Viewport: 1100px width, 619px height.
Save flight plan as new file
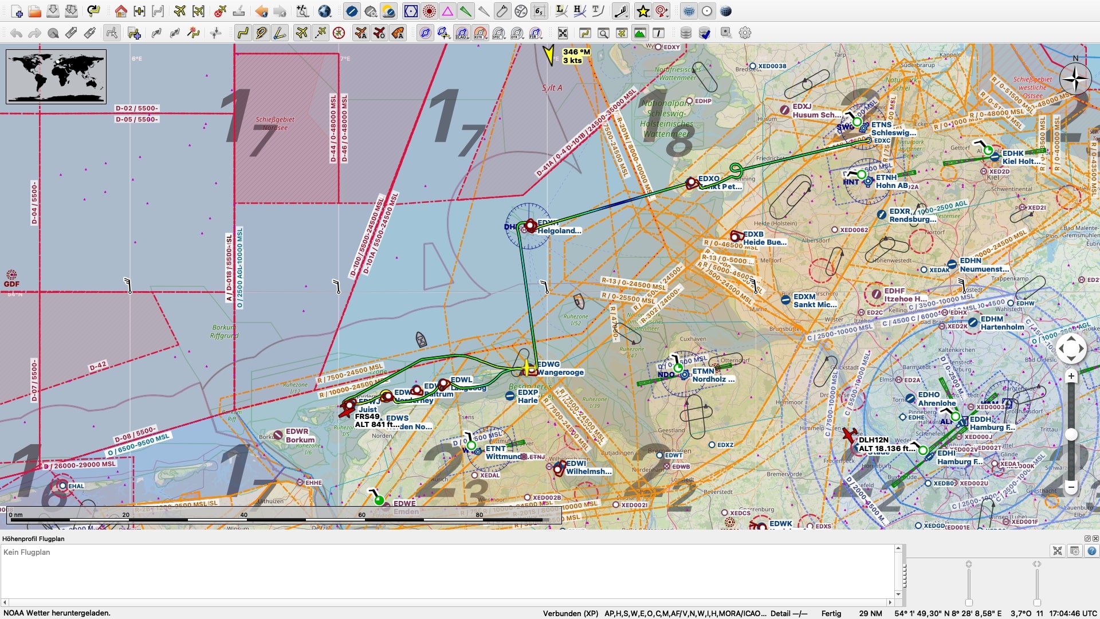click(71, 11)
